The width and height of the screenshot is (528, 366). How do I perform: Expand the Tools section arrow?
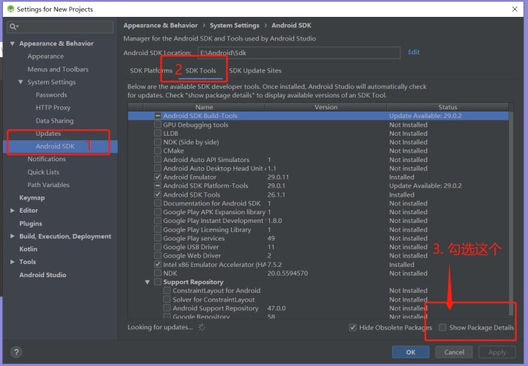(12, 262)
